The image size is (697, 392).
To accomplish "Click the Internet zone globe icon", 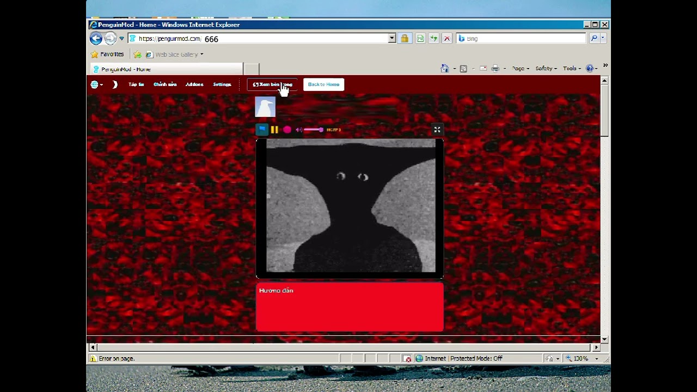I will point(419,358).
